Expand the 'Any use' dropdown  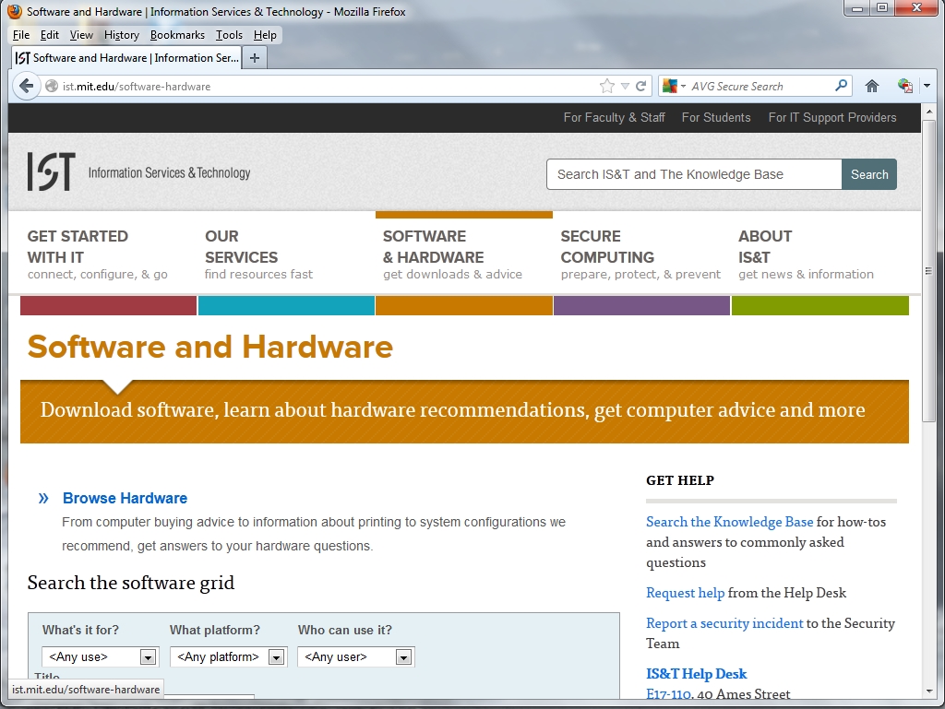point(147,657)
